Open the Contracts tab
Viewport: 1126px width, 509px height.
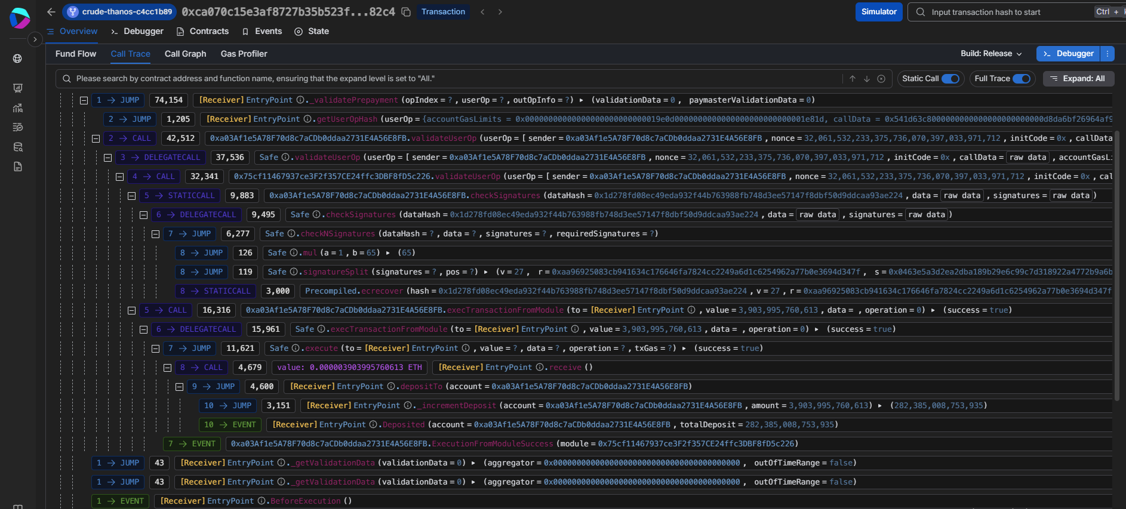(x=203, y=31)
